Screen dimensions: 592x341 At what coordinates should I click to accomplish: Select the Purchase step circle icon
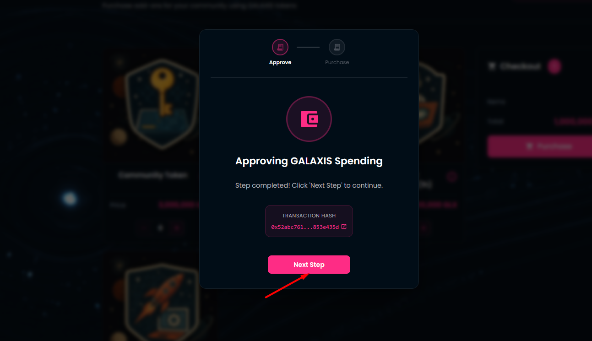[337, 47]
